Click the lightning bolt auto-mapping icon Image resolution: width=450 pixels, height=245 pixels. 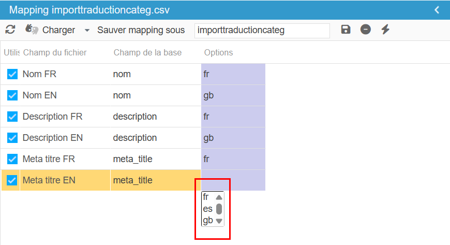tap(385, 30)
